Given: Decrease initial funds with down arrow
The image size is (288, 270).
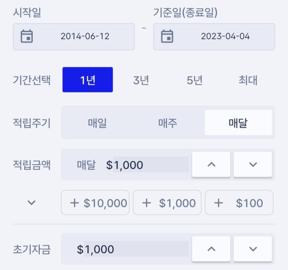Looking at the screenshot, I should (253, 249).
